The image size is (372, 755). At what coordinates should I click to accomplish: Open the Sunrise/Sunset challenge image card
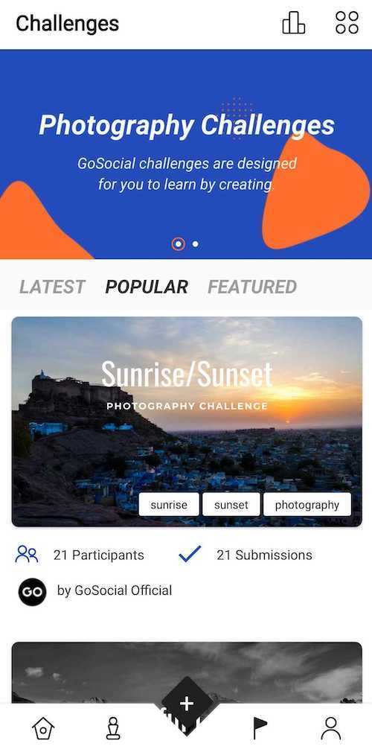pyautogui.click(x=187, y=421)
